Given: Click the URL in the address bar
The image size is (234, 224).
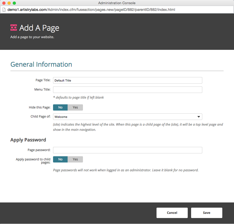Looking at the screenshot, I should pyautogui.click(x=91, y=10).
